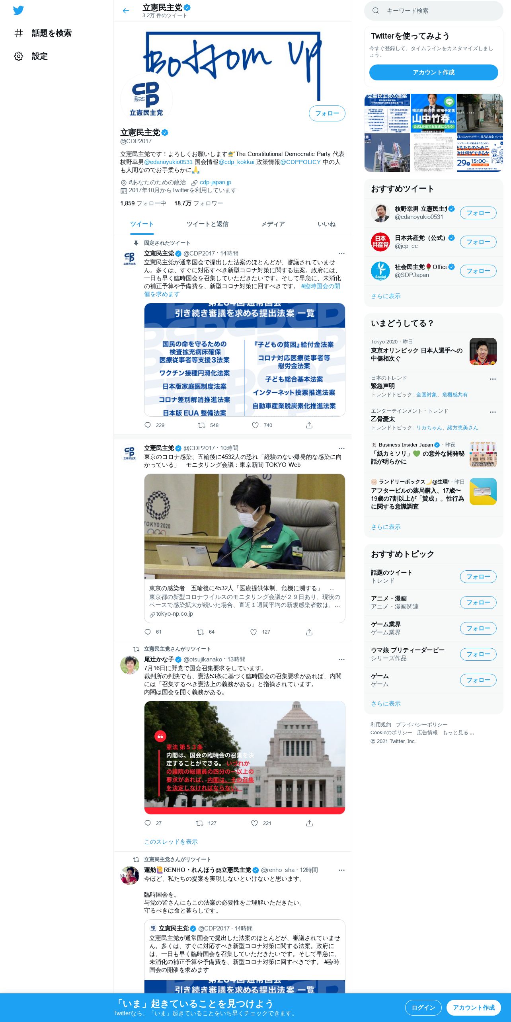
Task: Expand footer もっと見る links
Action: pyautogui.click(x=458, y=733)
